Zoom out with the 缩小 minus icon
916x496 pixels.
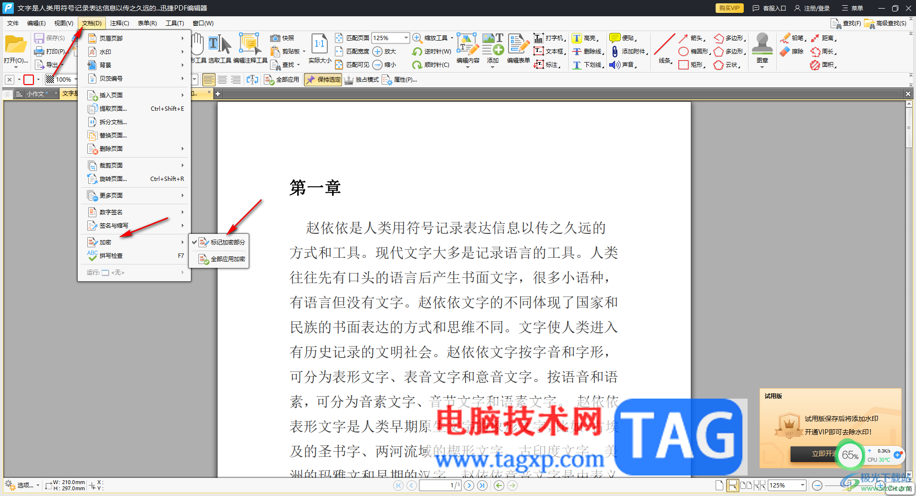point(377,64)
